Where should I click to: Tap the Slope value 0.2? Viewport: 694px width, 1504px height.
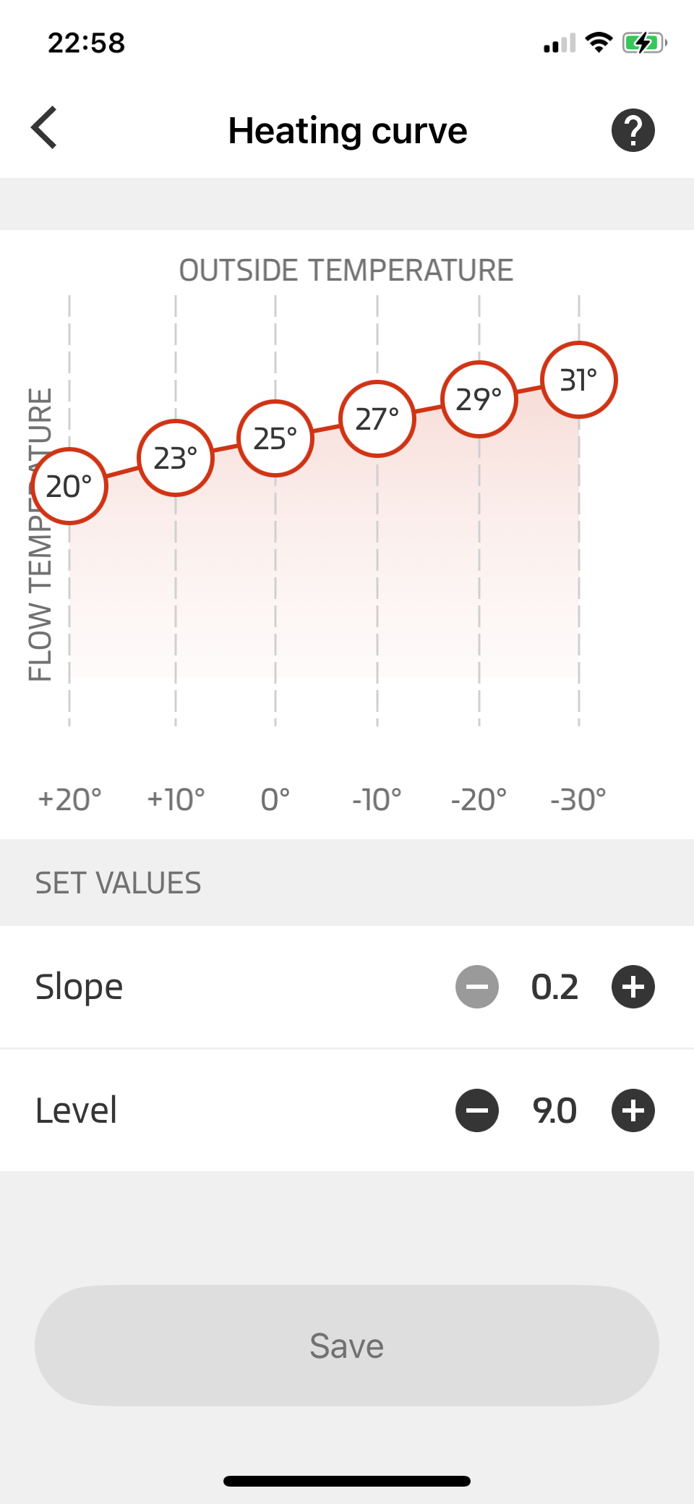point(554,987)
